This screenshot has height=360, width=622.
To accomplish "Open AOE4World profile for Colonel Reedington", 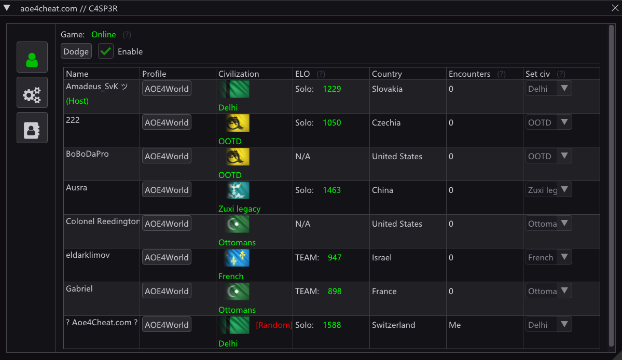I will (167, 224).
